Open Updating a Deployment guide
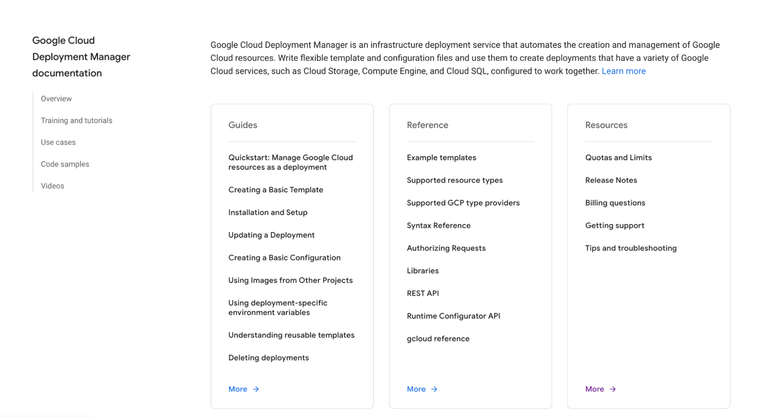 271,235
